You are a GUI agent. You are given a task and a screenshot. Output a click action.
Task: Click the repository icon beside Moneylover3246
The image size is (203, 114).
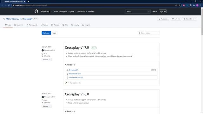pyautogui.click(x=4, y=19)
